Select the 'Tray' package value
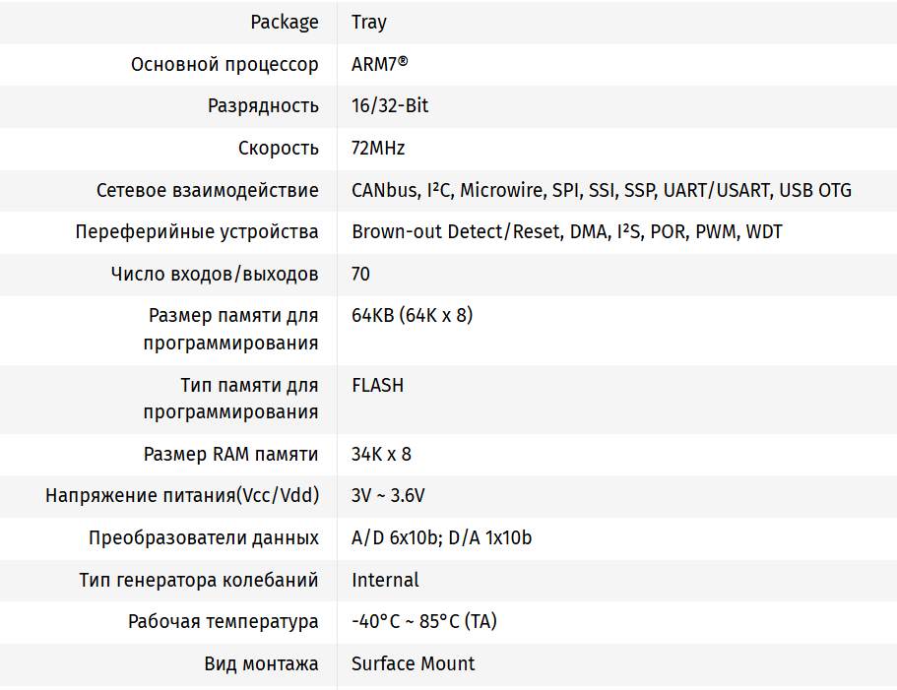The width and height of the screenshot is (897, 690). tap(369, 22)
